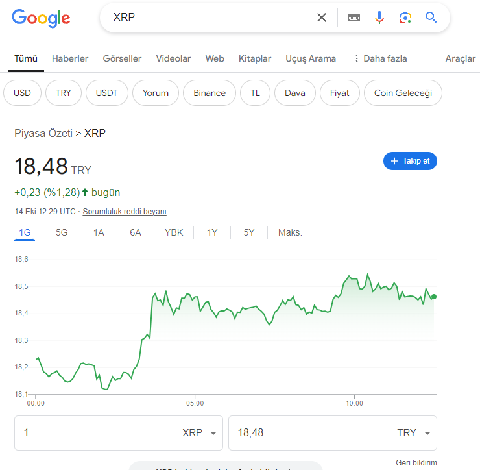Click the XRP amount input field
The image size is (480, 470).
click(x=90, y=433)
